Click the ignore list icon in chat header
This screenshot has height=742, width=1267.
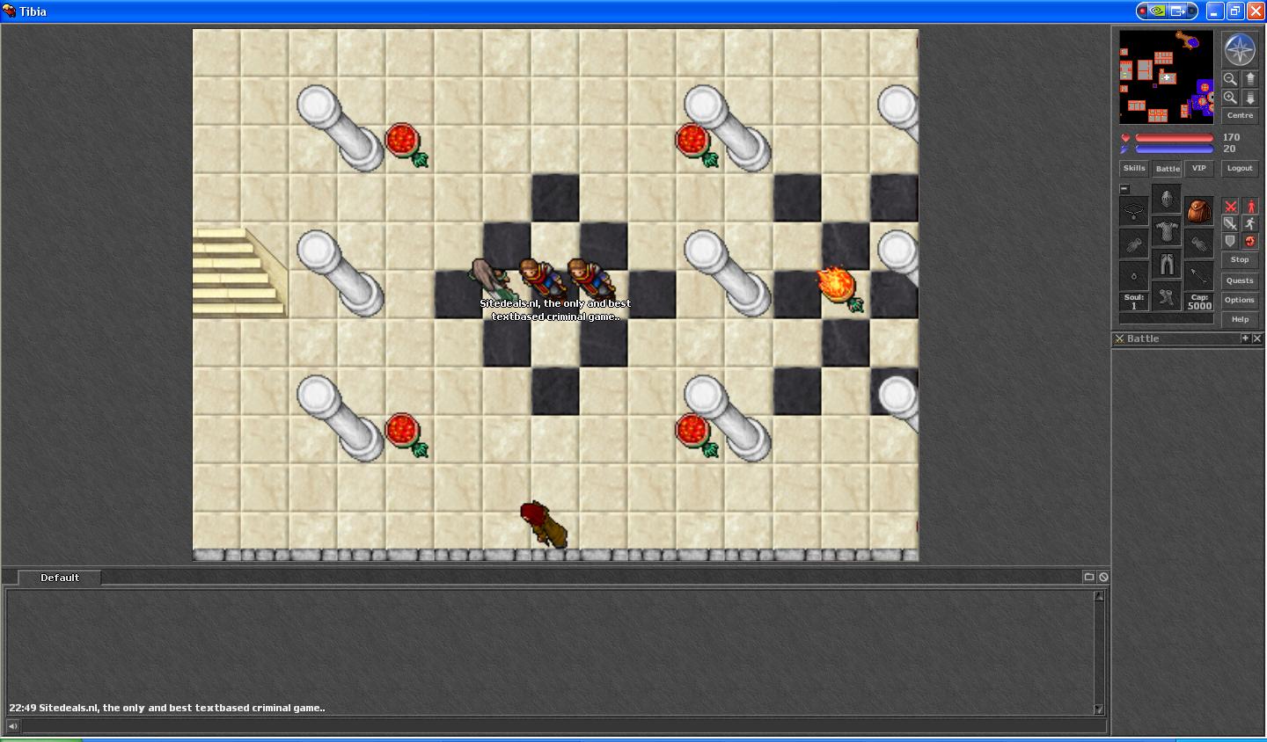pos(1103,577)
